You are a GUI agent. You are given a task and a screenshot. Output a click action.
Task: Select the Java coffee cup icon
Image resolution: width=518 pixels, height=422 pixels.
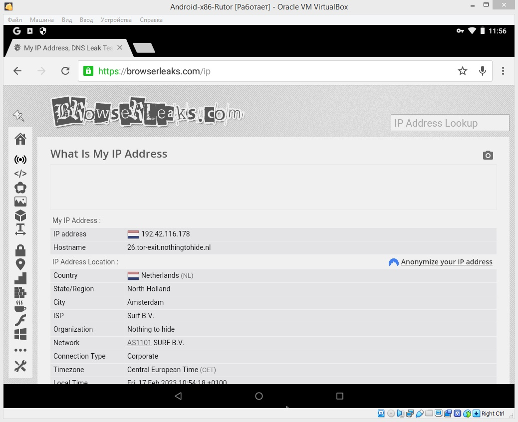[20, 306]
